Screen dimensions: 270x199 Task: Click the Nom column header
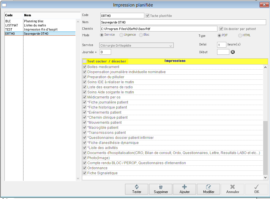52,15
